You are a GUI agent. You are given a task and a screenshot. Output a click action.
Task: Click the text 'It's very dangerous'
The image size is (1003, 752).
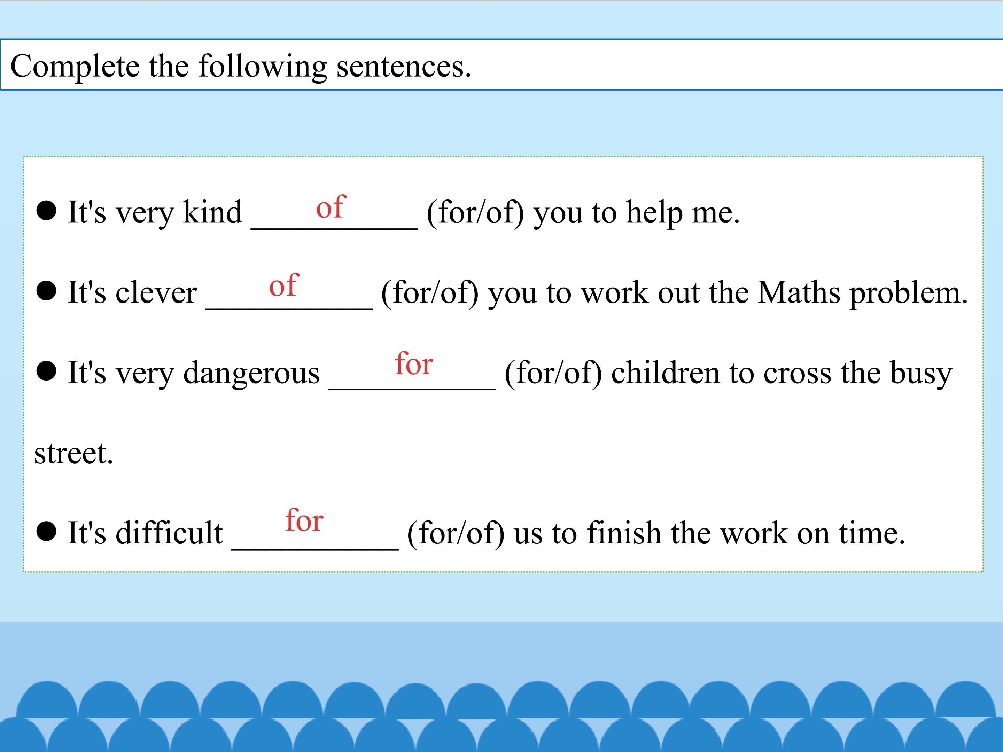(194, 373)
